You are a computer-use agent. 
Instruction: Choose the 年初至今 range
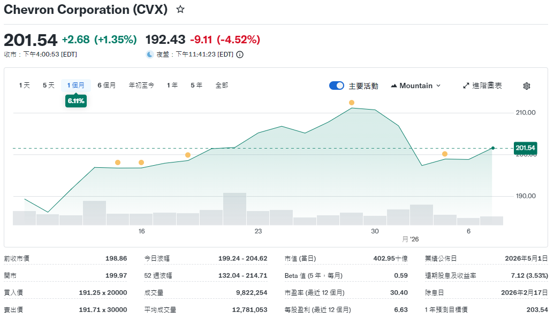point(141,86)
